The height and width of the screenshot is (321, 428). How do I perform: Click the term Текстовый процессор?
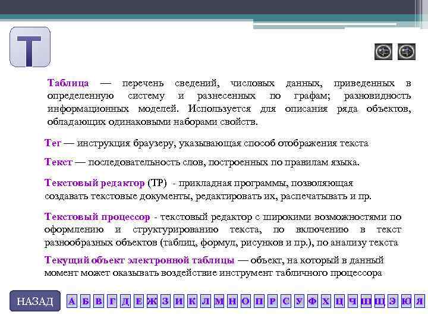tap(97, 217)
